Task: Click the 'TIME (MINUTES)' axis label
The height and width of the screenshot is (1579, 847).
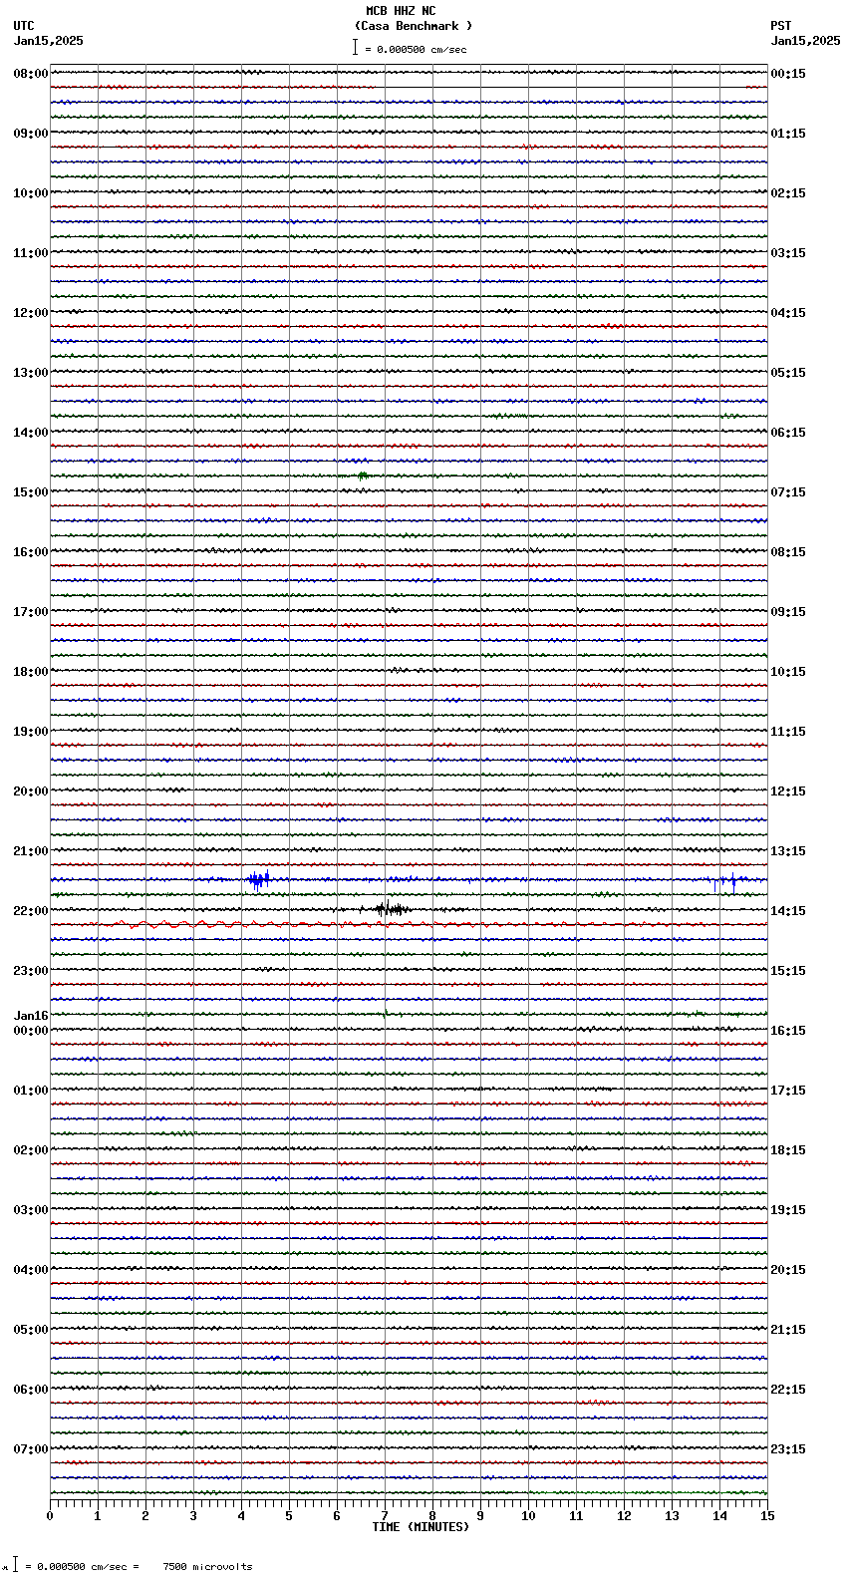Action: pos(421,1527)
